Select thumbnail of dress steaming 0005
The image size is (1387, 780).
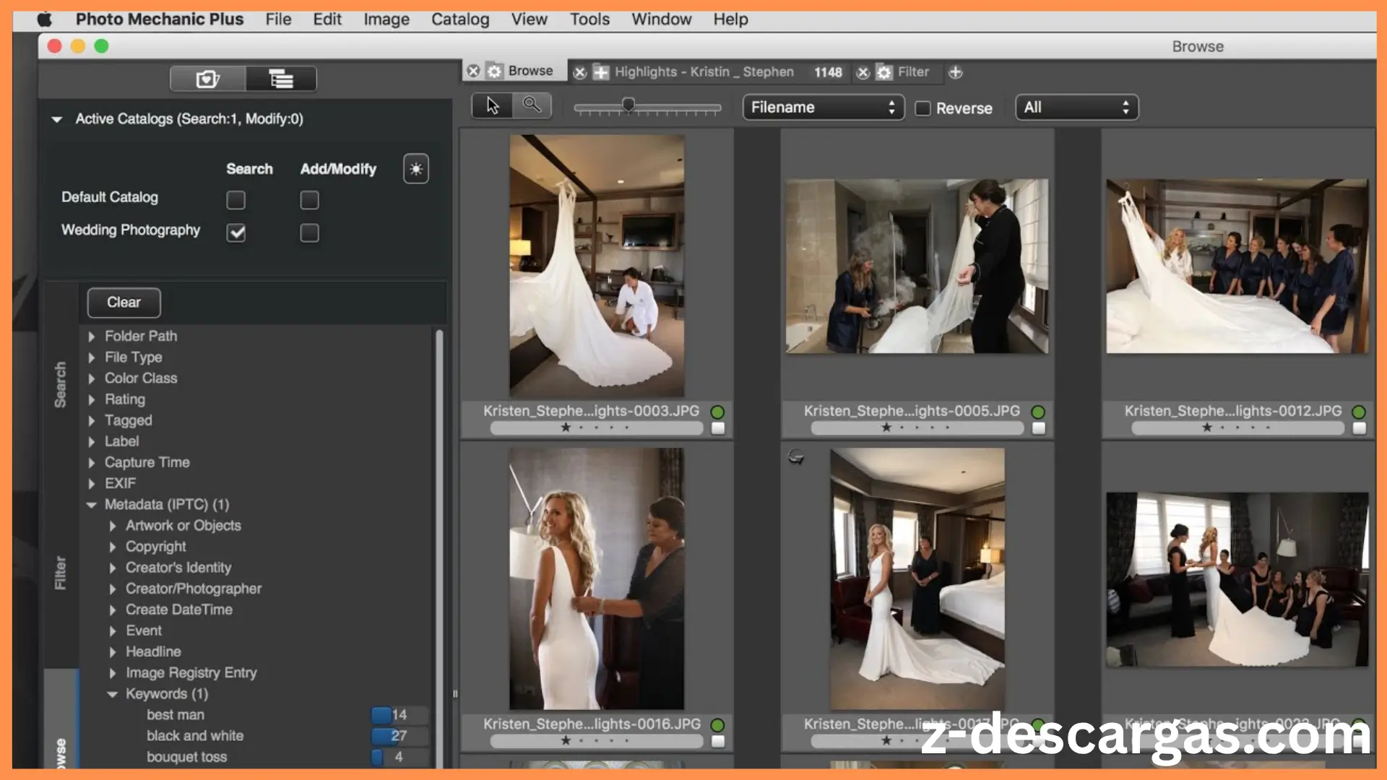(917, 266)
